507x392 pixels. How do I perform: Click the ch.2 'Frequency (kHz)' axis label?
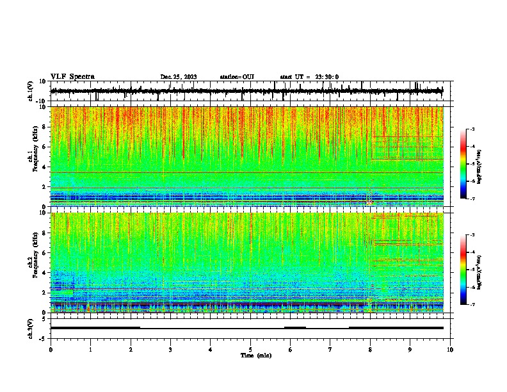click(x=35, y=255)
